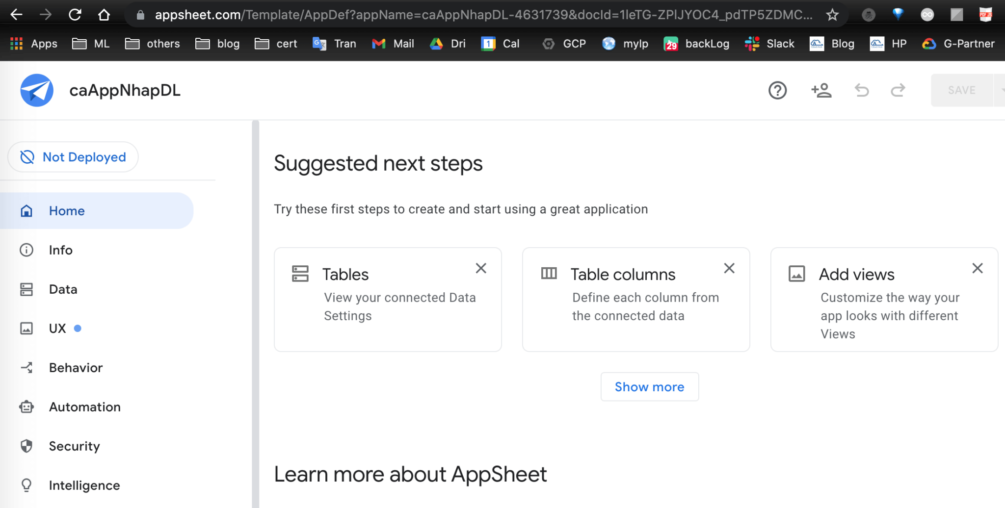
Task: Bookmark this page via the star icon
Action: point(833,14)
